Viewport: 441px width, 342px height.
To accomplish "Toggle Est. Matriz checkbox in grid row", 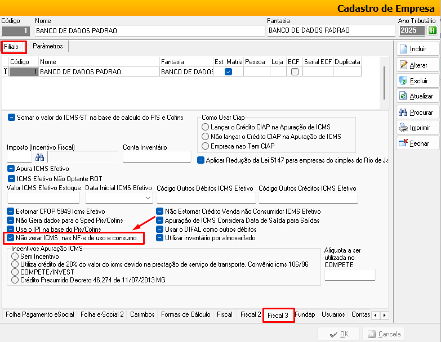I will (228, 72).
